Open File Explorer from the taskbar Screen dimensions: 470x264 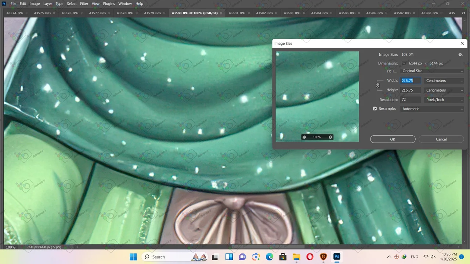(296, 257)
